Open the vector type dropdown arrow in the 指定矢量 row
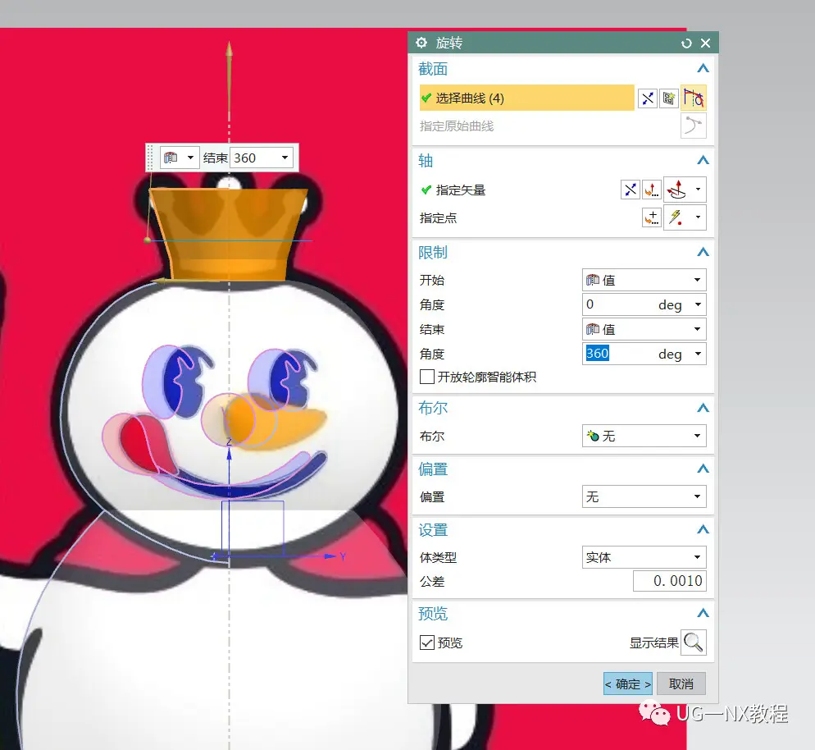Image resolution: width=815 pixels, height=750 pixels. coord(698,190)
